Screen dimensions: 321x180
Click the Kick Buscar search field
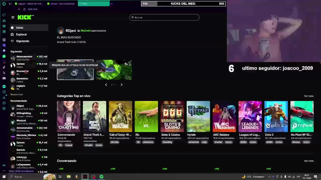[x=164, y=17]
